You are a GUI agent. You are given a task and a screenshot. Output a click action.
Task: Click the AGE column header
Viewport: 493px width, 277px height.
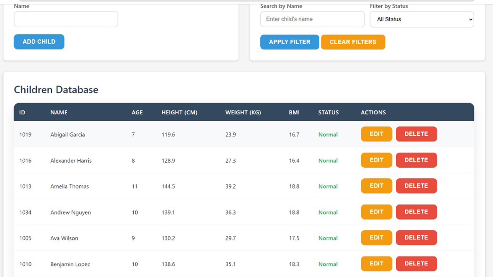point(137,112)
